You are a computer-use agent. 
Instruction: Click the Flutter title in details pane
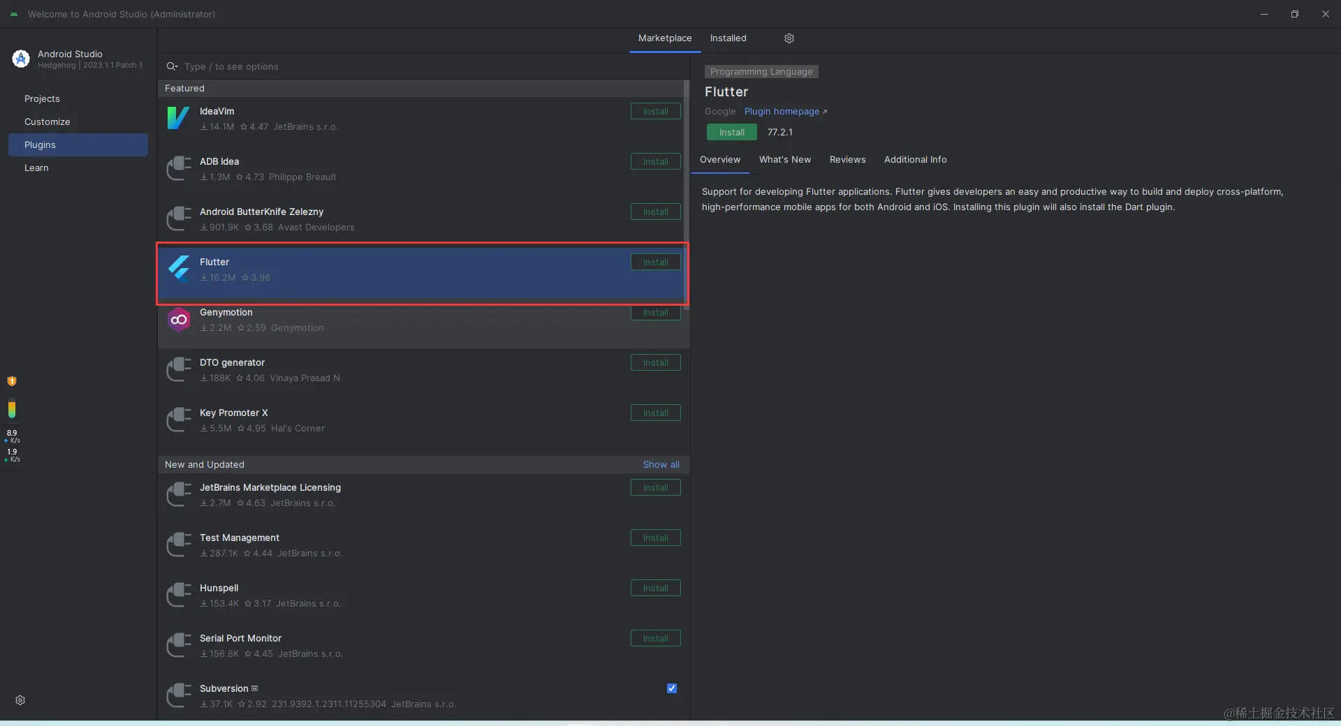(x=726, y=91)
